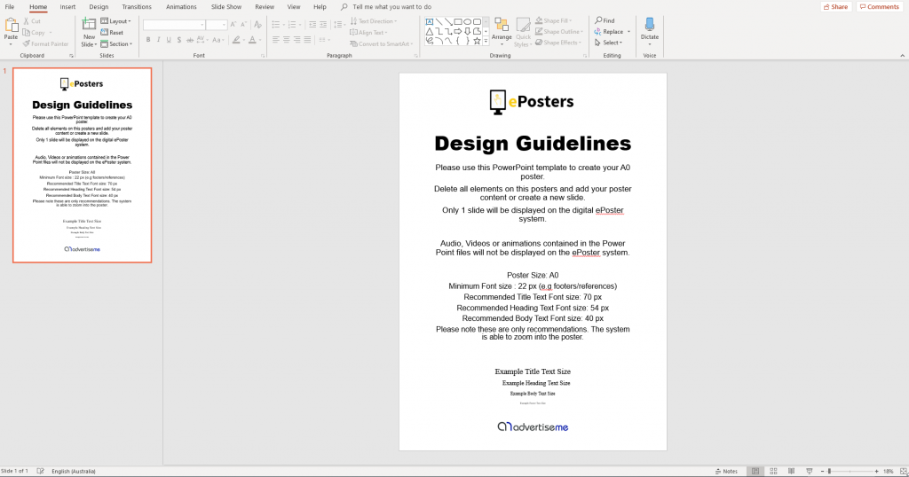Click the zoom out minus button
This screenshot has width=909, height=477.
point(822,471)
